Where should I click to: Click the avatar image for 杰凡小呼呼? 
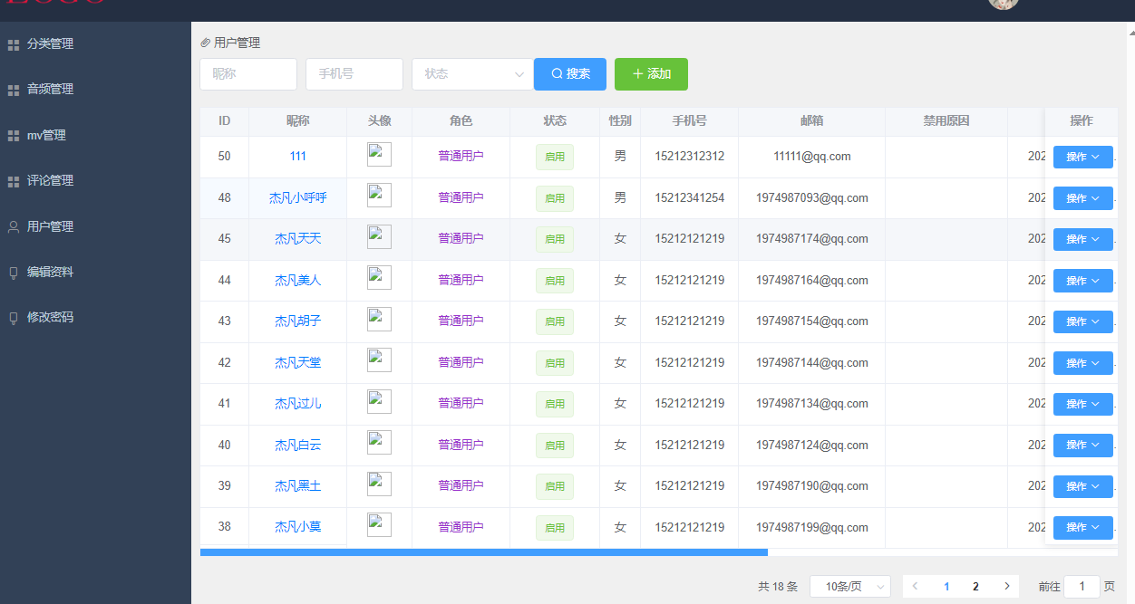pos(379,196)
